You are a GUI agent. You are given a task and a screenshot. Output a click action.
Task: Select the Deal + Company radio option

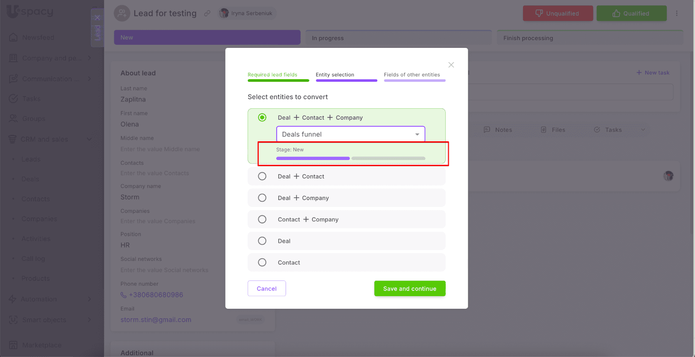(x=262, y=198)
